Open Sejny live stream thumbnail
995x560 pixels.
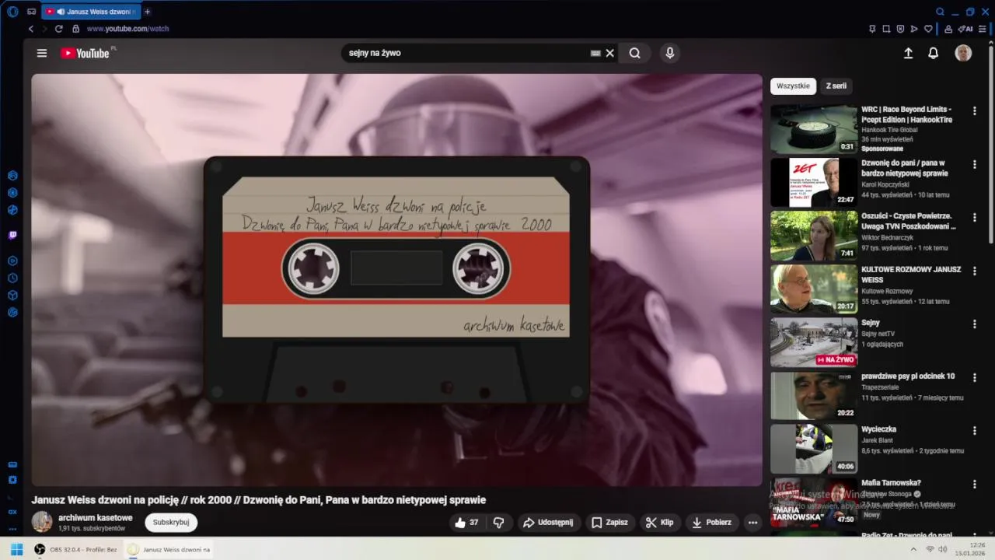pyautogui.click(x=814, y=342)
